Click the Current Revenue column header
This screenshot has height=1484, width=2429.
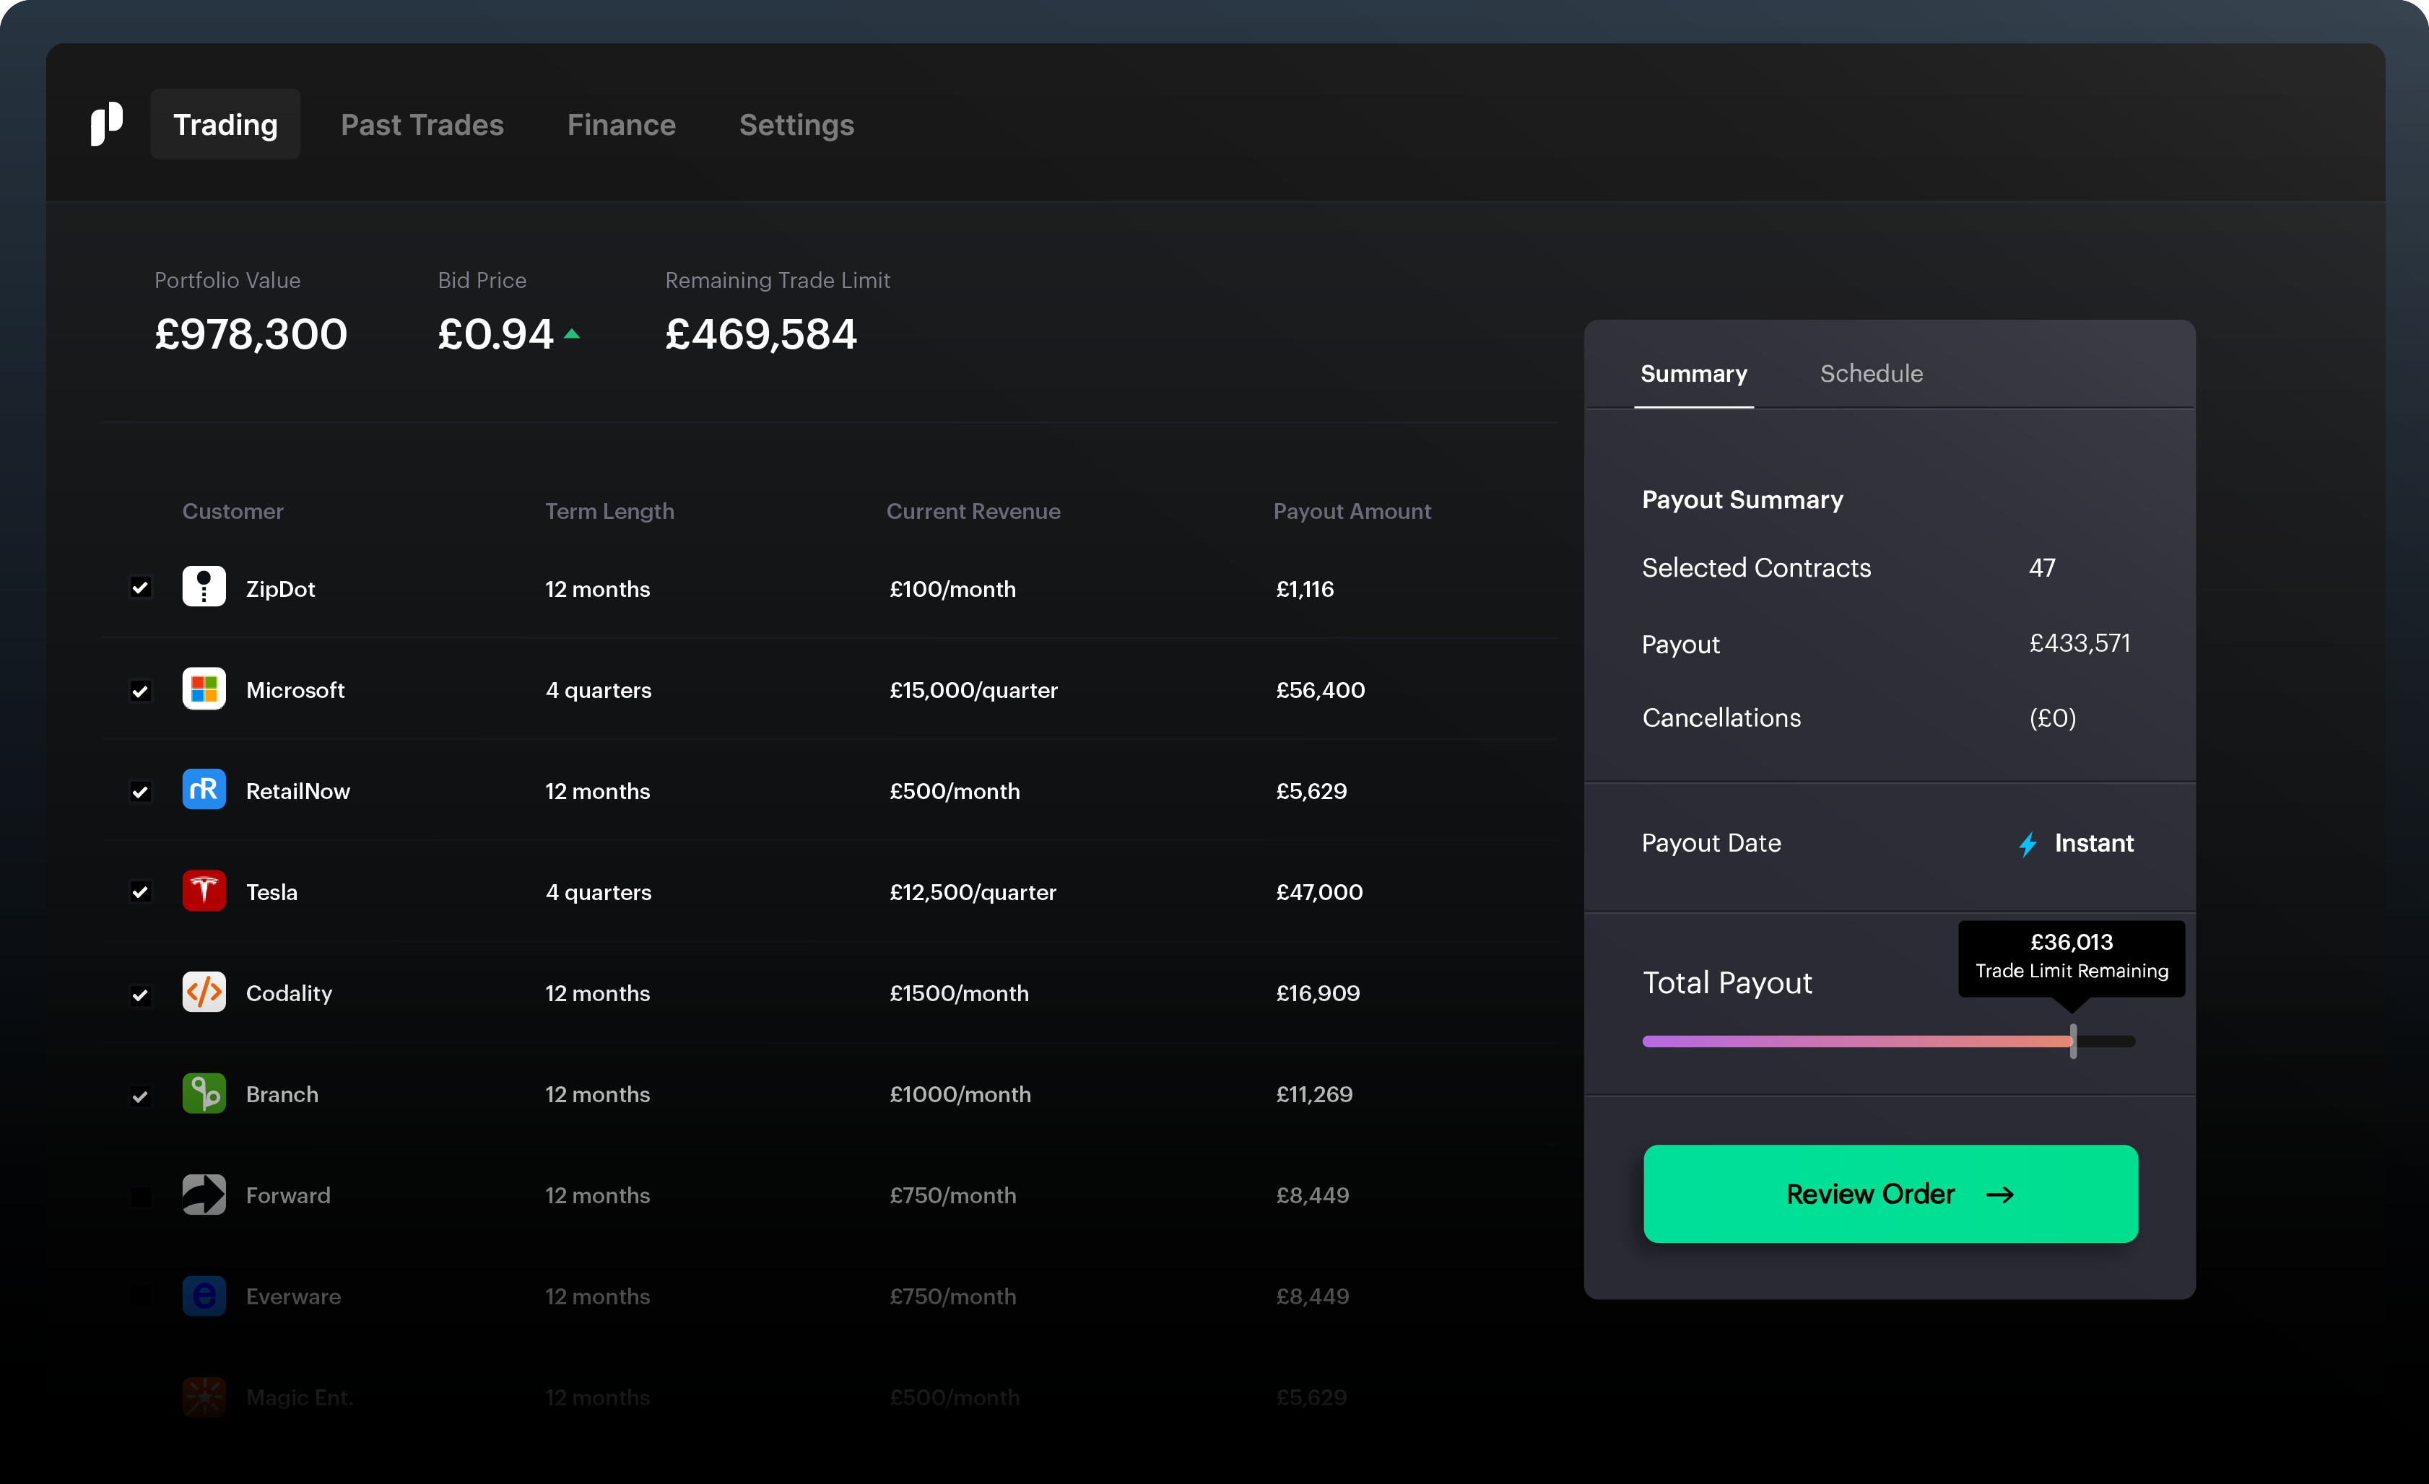[973, 510]
